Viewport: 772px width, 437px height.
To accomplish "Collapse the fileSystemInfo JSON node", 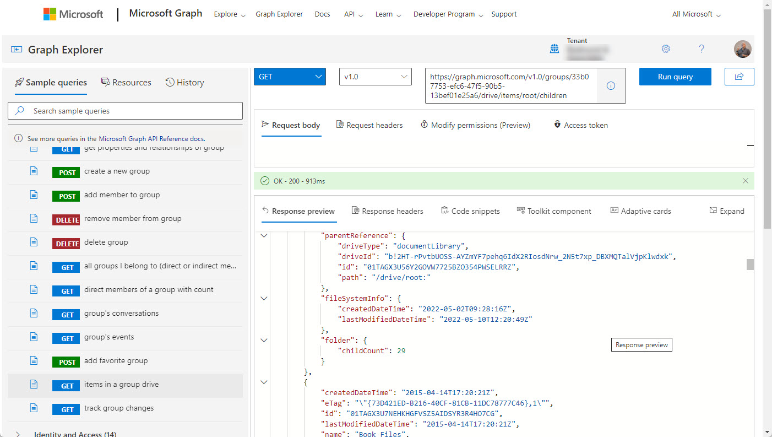I will click(x=264, y=299).
